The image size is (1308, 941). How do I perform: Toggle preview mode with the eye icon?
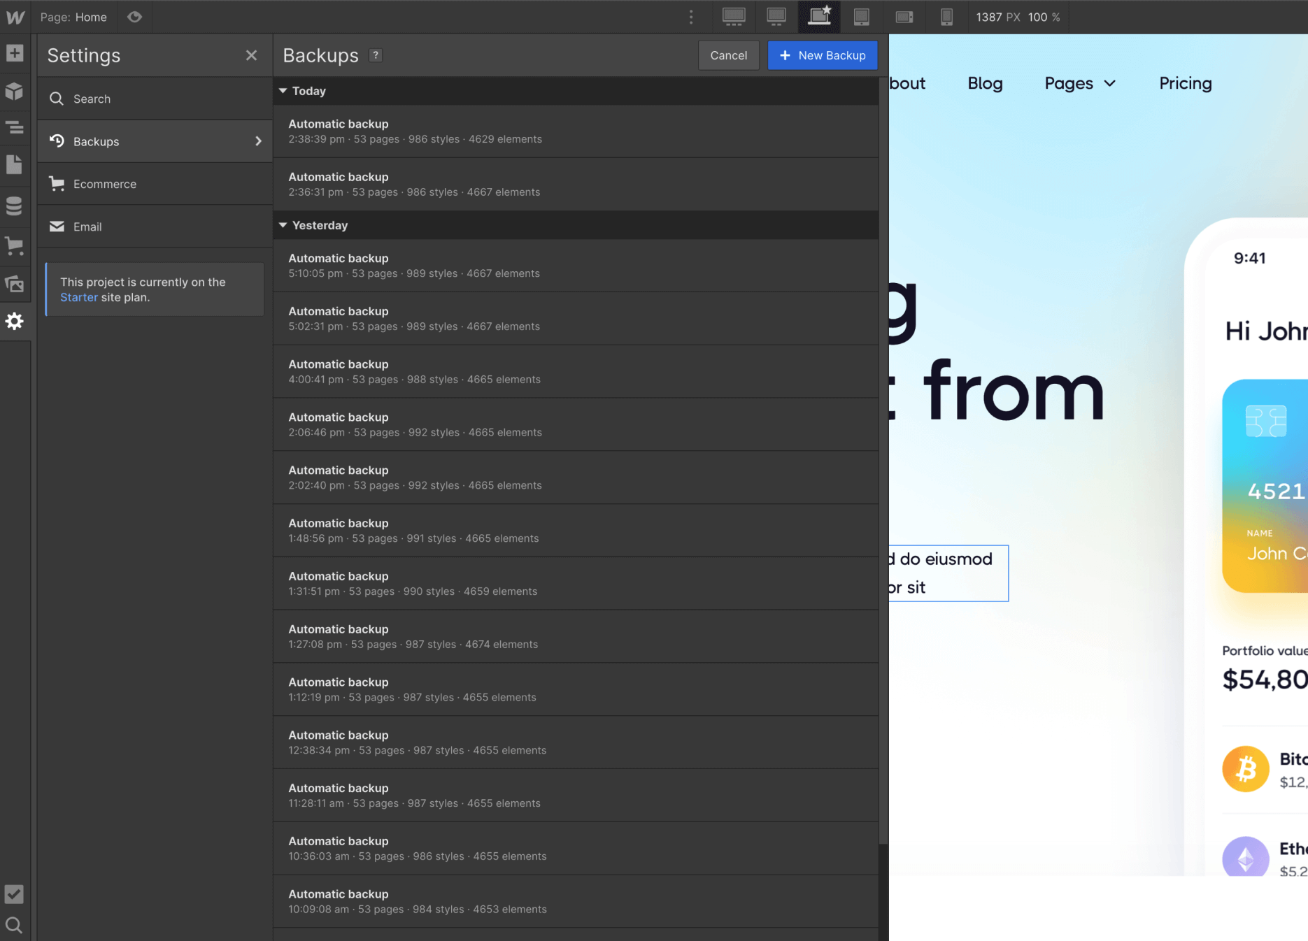pyautogui.click(x=134, y=17)
